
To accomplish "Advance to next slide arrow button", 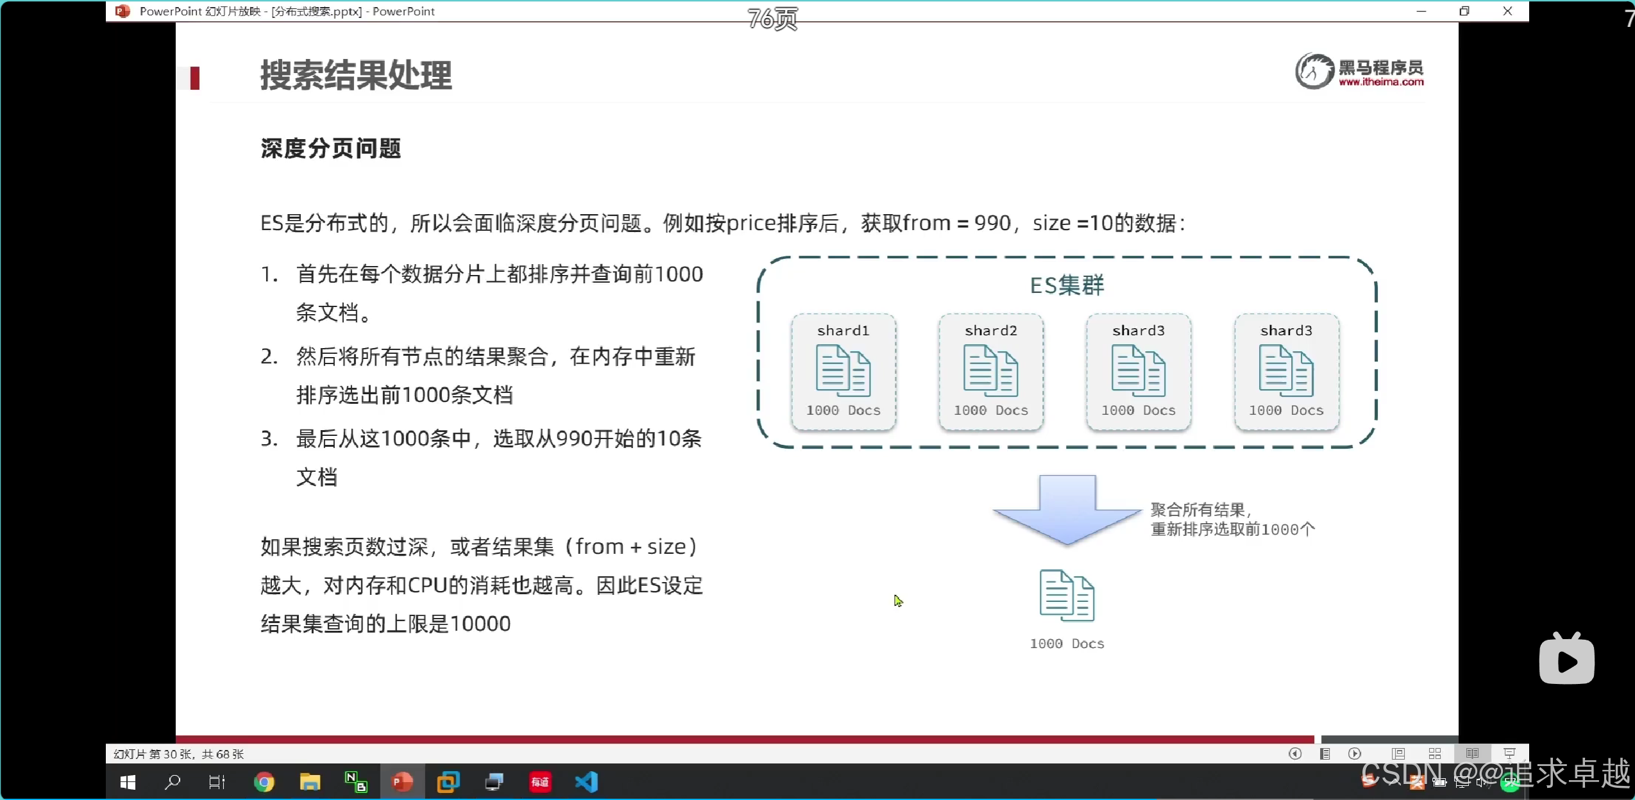I will pos(1354,754).
